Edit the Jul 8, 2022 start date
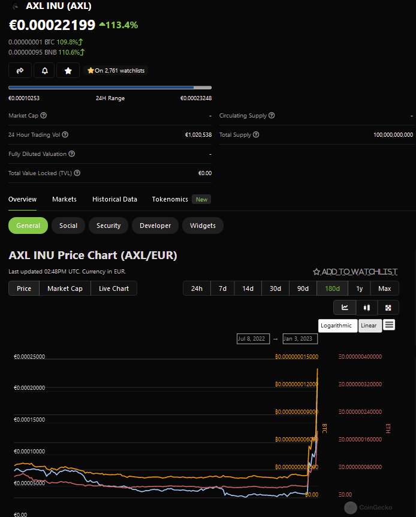This screenshot has height=517, width=416. pos(253,339)
